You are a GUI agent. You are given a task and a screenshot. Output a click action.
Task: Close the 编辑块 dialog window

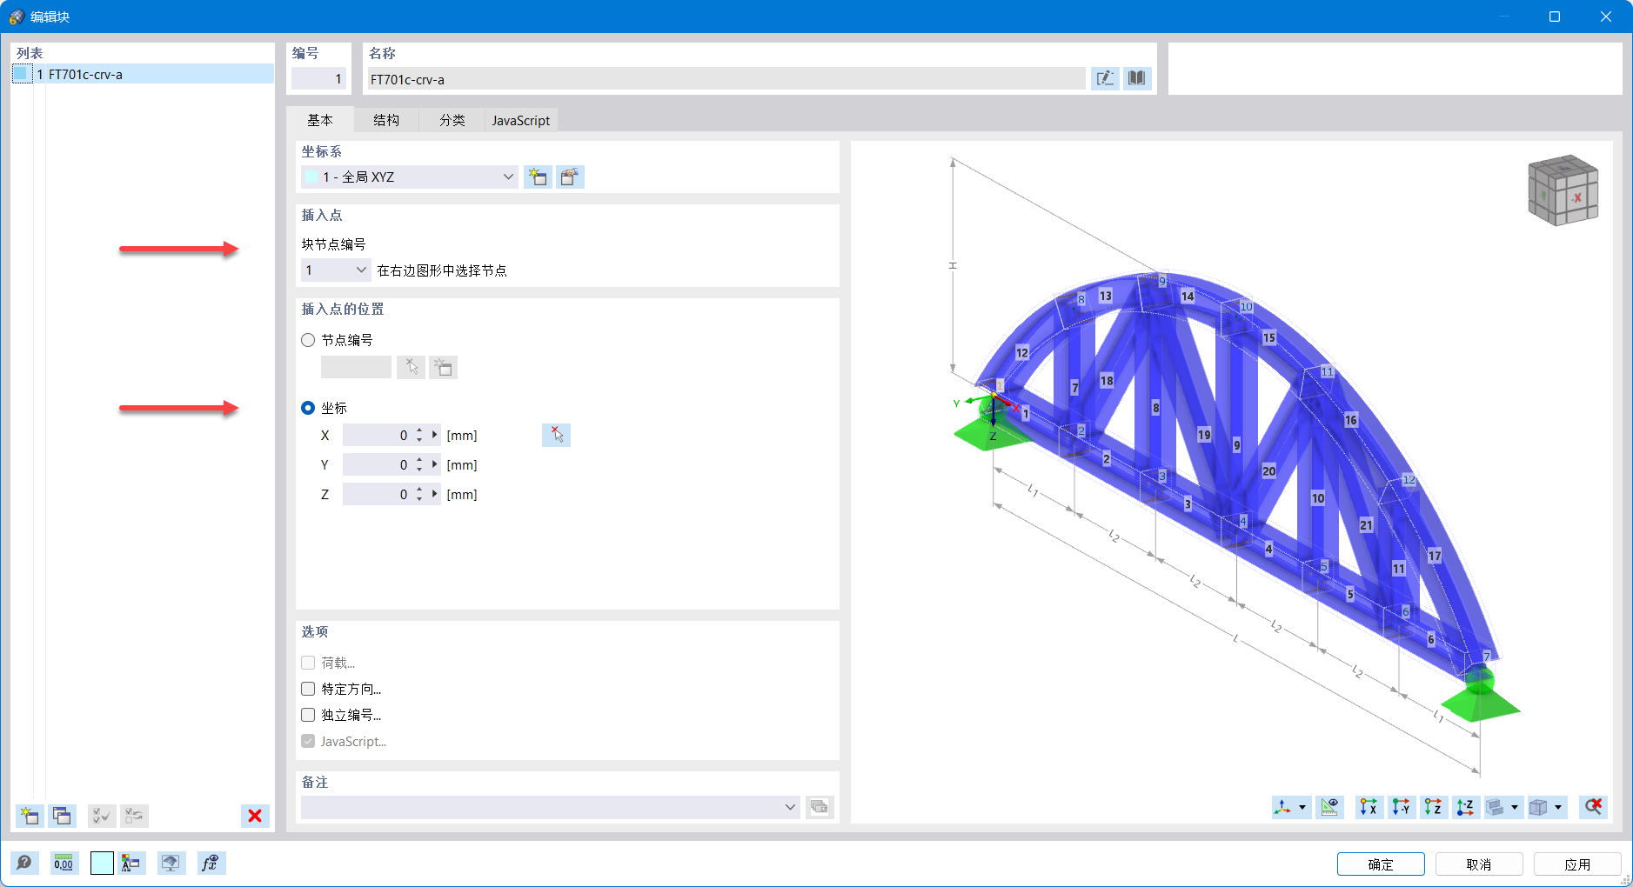(1606, 17)
